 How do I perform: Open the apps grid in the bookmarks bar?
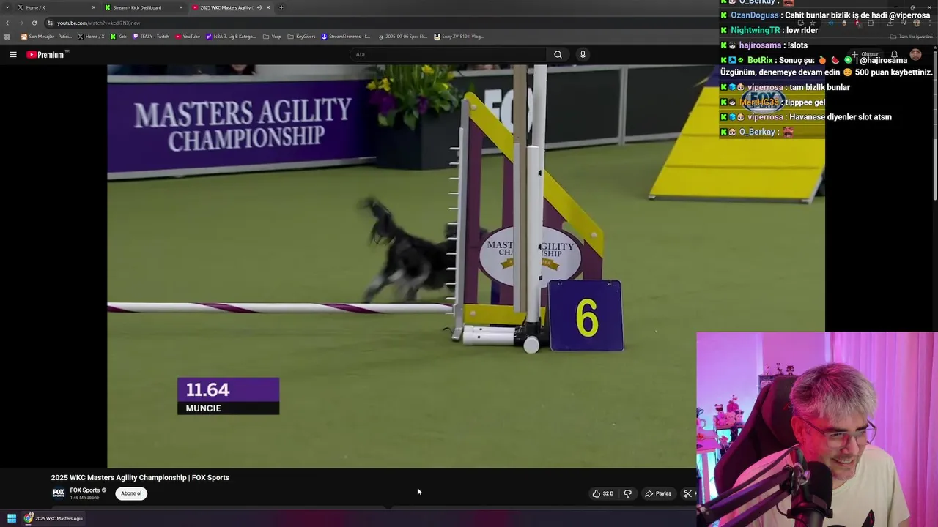pyautogui.click(x=8, y=37)
